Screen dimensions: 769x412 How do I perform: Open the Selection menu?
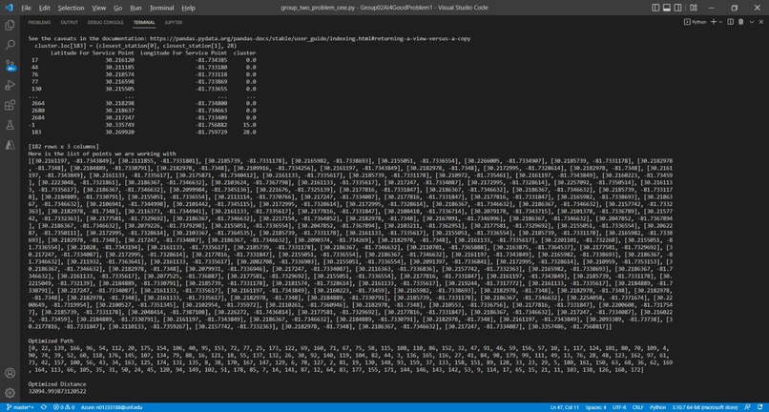coord(72,8)
